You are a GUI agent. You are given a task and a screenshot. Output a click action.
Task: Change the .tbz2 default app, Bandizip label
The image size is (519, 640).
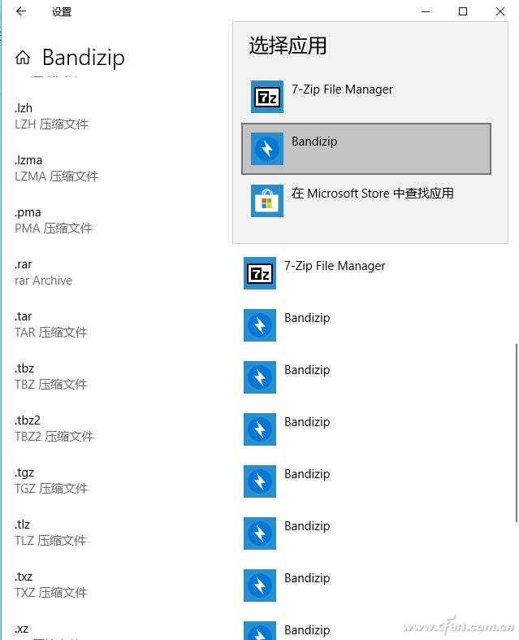click(x=307, y=421)
